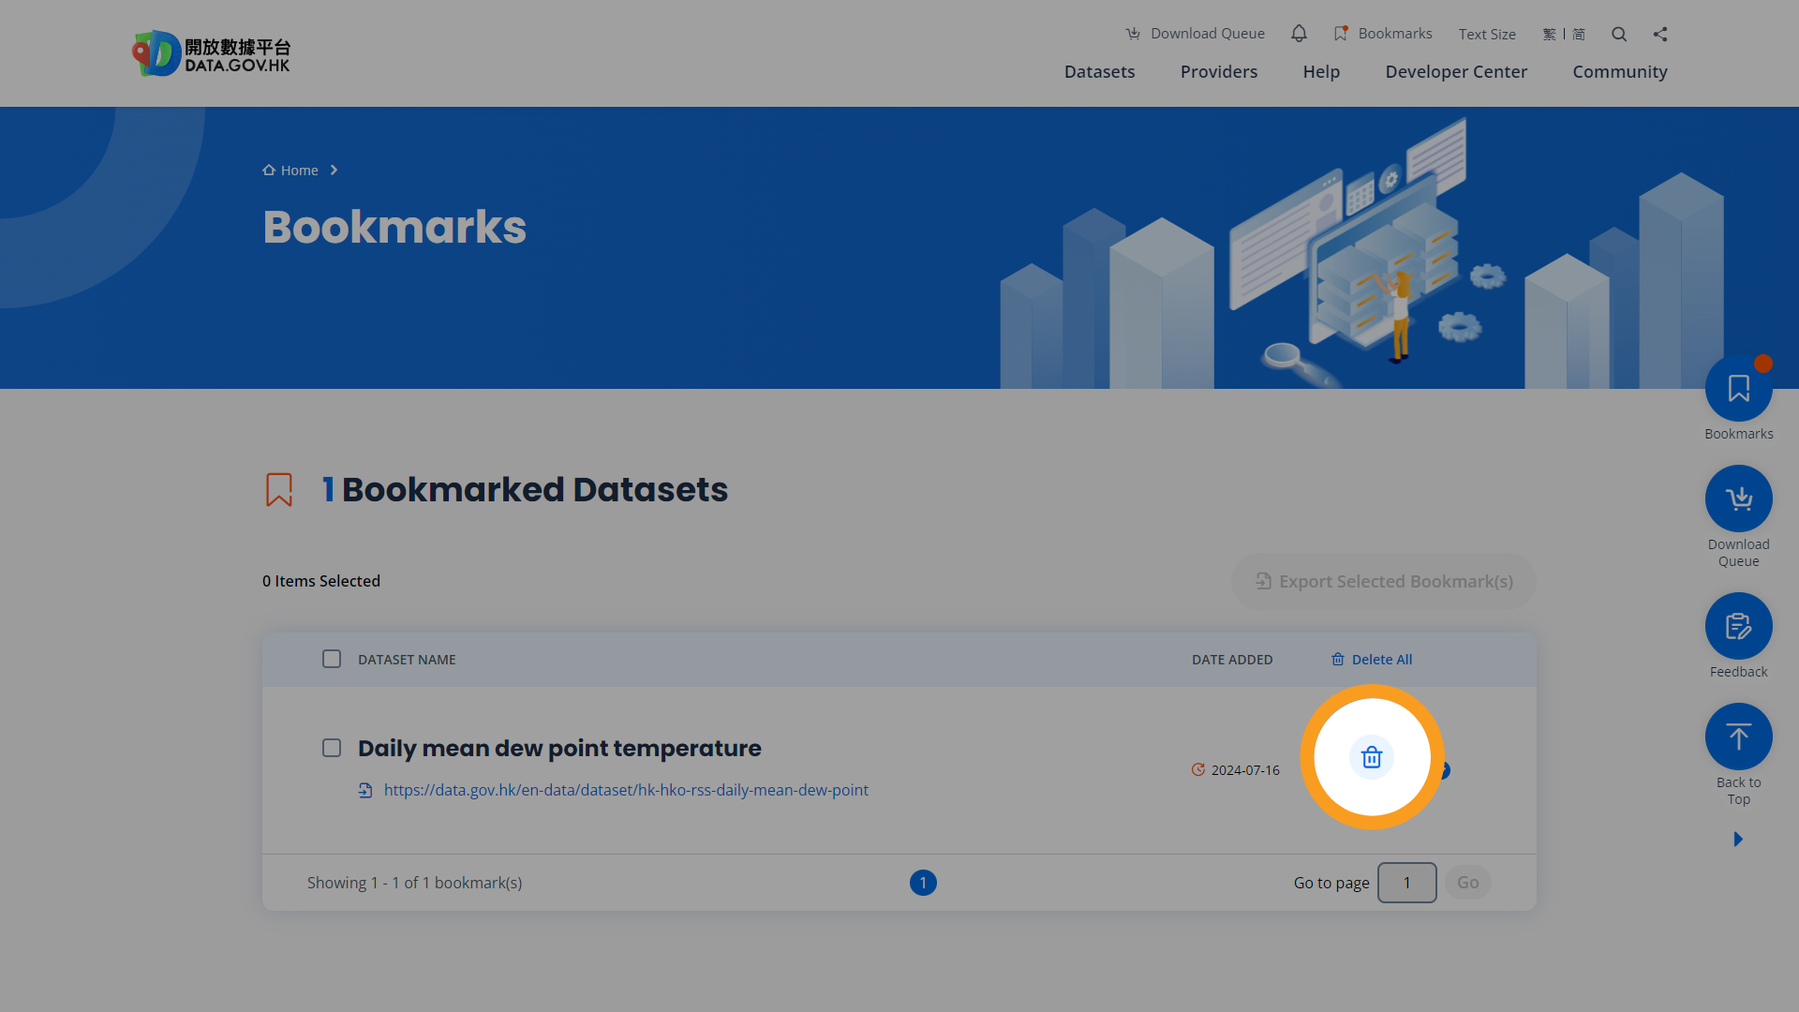Open the Datasets menu
1799x1012 pixels.
[1099, 71]
